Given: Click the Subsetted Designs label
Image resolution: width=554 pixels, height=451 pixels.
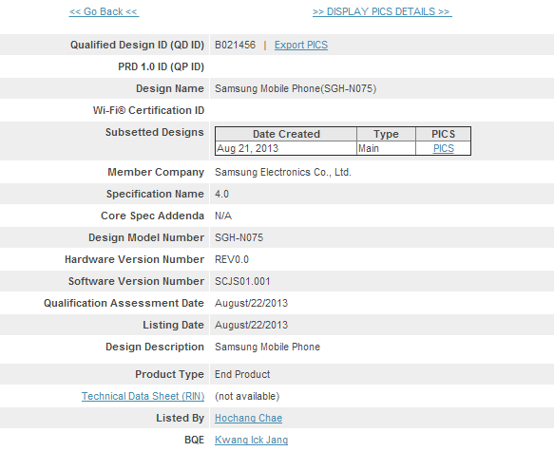Looking at the screenshot, I should (x=155, y=132).
